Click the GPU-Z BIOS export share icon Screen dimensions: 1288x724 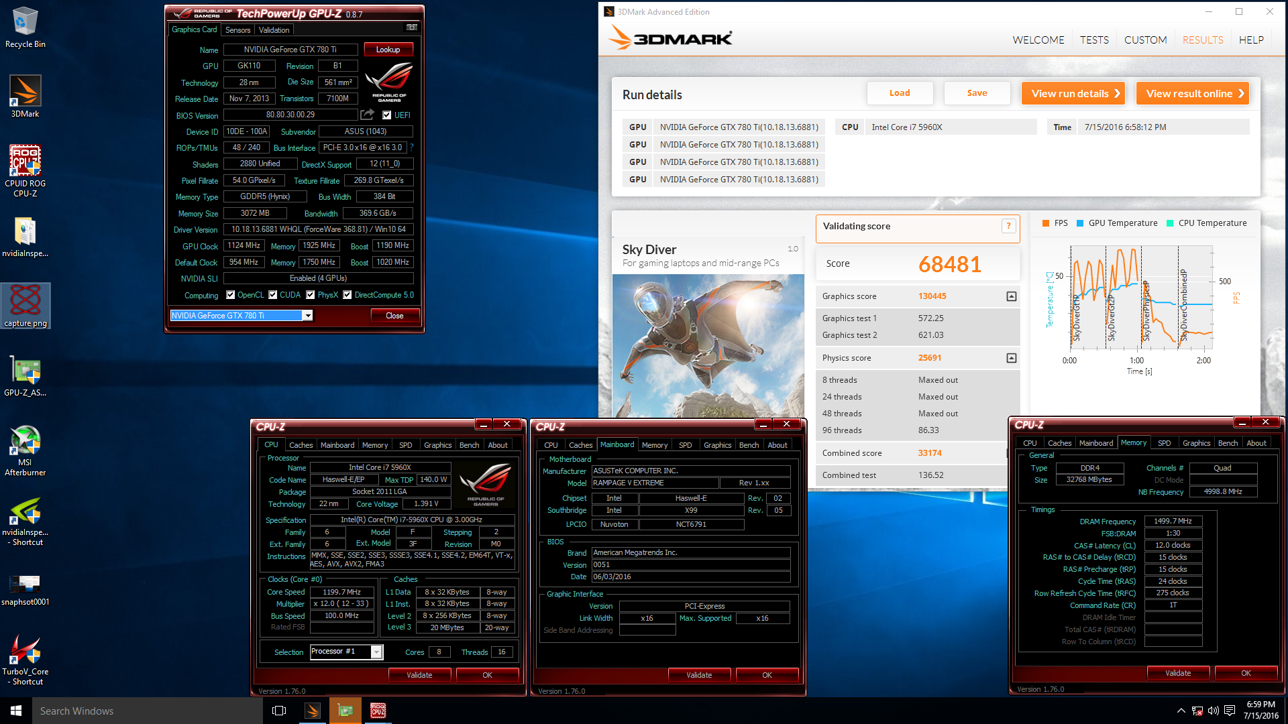point(367,115)
